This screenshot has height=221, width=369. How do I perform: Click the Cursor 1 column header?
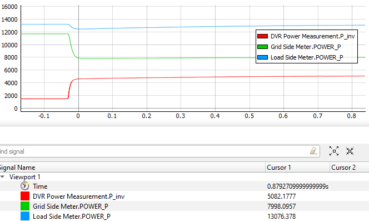click(297, 167)
